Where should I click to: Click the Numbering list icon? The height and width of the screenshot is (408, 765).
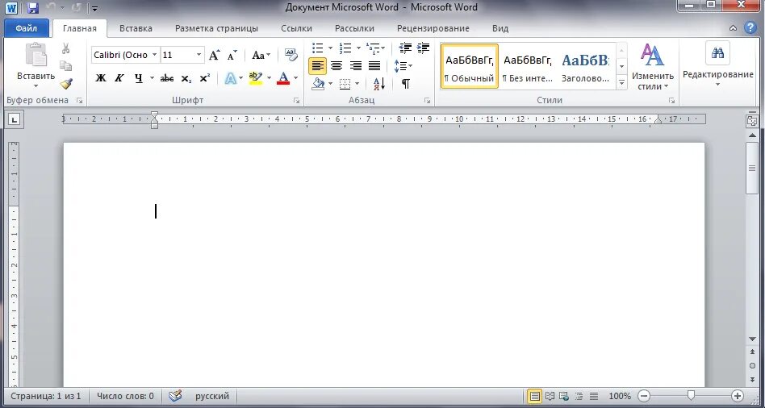345,48
